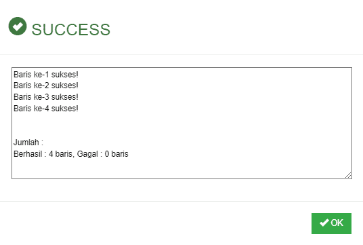Place cursor on "Baris ke-3 sukses!" line

pos(46,97)
